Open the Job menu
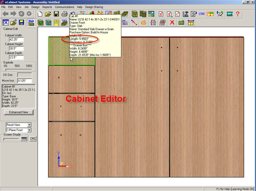 coord(26,7)
